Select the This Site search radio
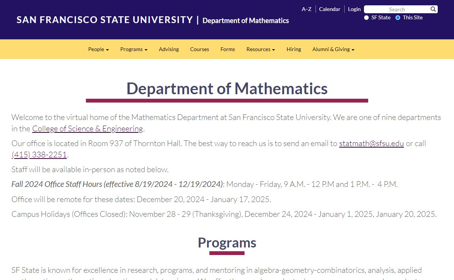This screenshot has width=454, height=280. click(398, 17)
